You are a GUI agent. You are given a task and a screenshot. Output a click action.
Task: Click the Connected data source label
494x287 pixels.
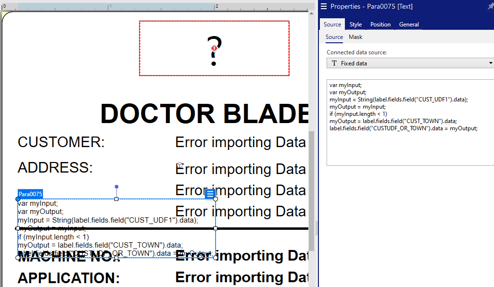point(356,52)
